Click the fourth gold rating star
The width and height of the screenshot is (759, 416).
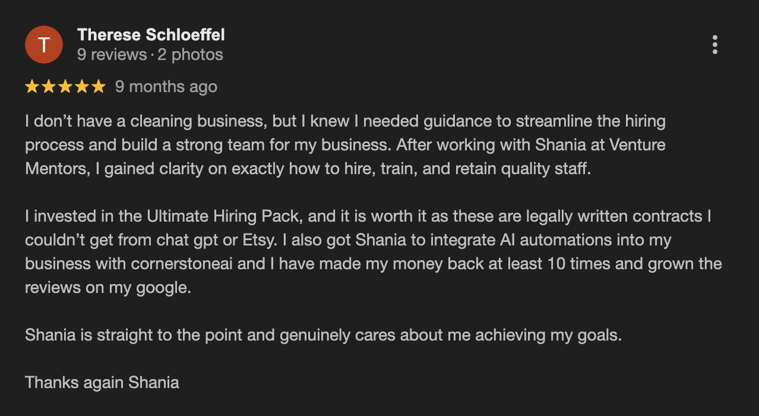click(x=82, y=87)
